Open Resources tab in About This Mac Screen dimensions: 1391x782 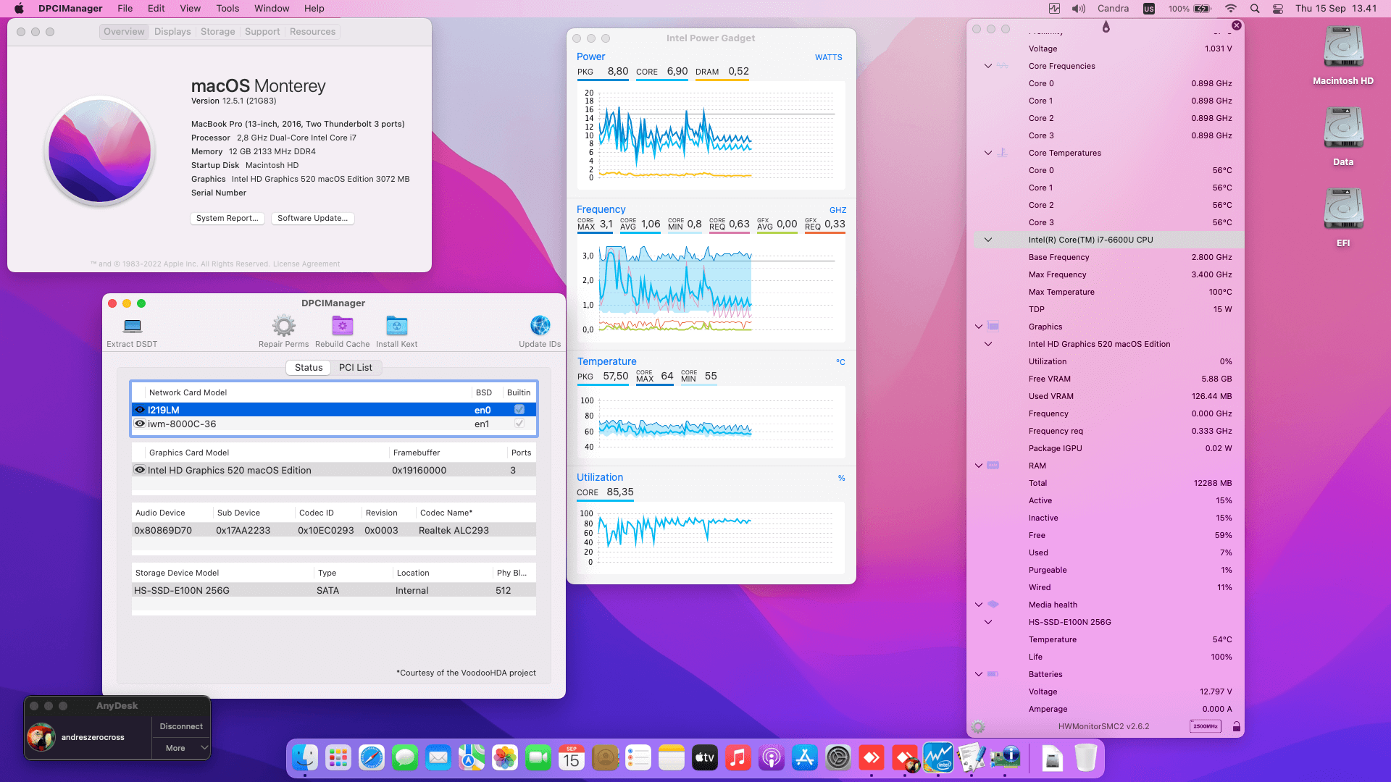click(x=313, y=32)
